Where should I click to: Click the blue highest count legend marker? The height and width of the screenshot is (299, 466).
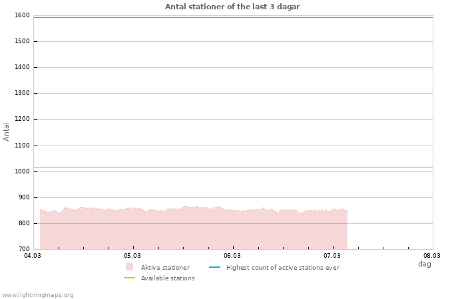coord(214,267)
